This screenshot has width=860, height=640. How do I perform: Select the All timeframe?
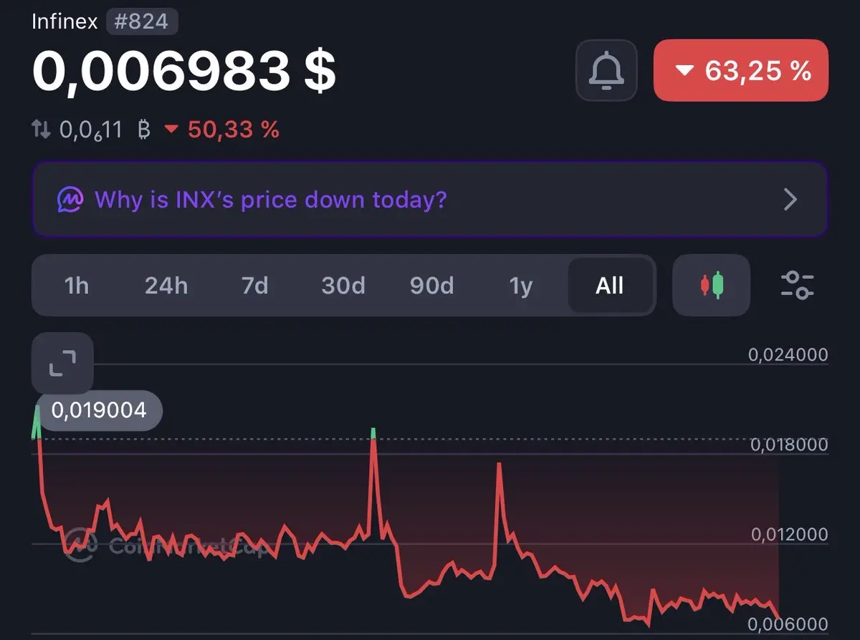(x=610, y=286)
